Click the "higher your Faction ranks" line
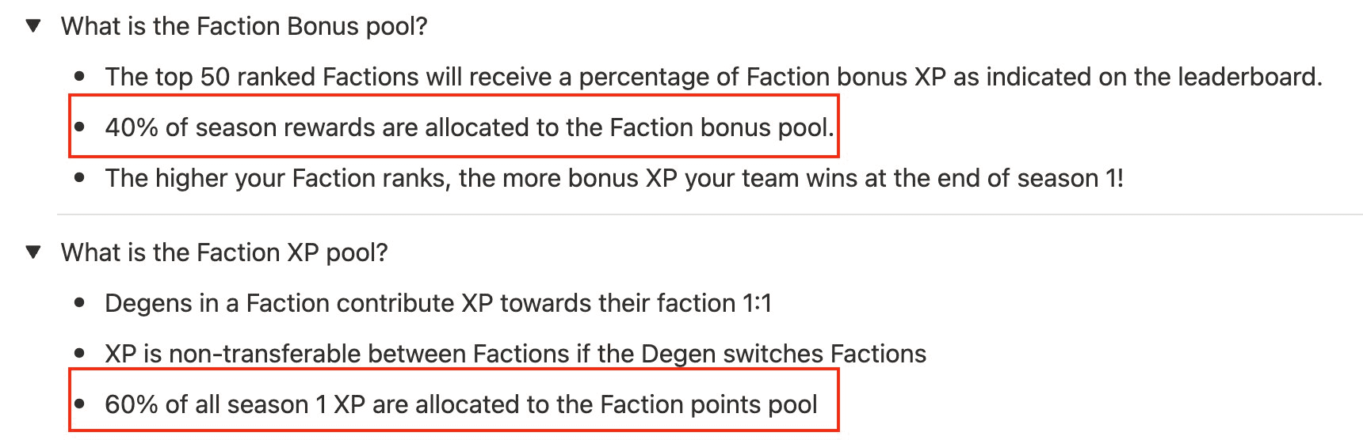 click(x=614, y=178)
